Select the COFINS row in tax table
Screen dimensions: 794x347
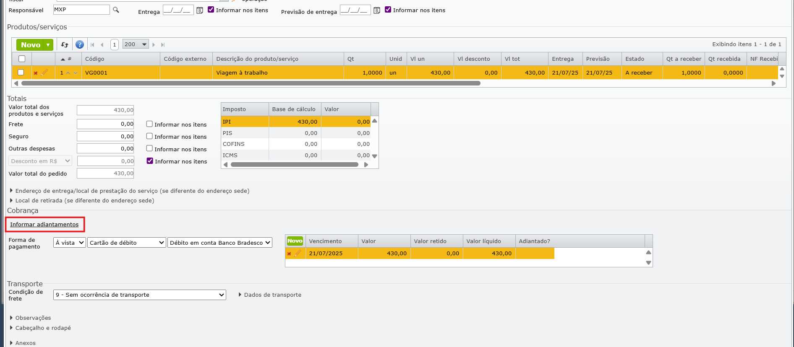pos(295,144)
